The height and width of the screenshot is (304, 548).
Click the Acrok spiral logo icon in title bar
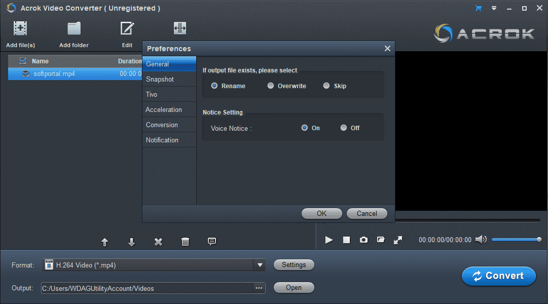pos(11,8)
